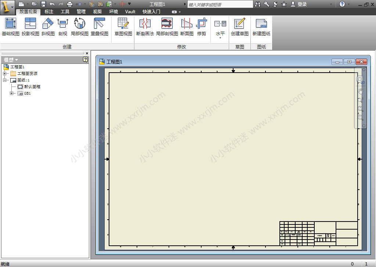Expand the 工程图资源 tree node
Image resolution: width=376 pixels, height=267 pixels.
coord(5,74)
